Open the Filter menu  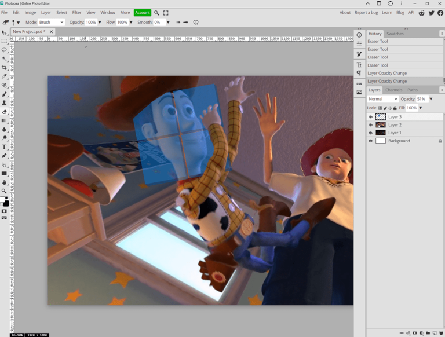point(76,13)
